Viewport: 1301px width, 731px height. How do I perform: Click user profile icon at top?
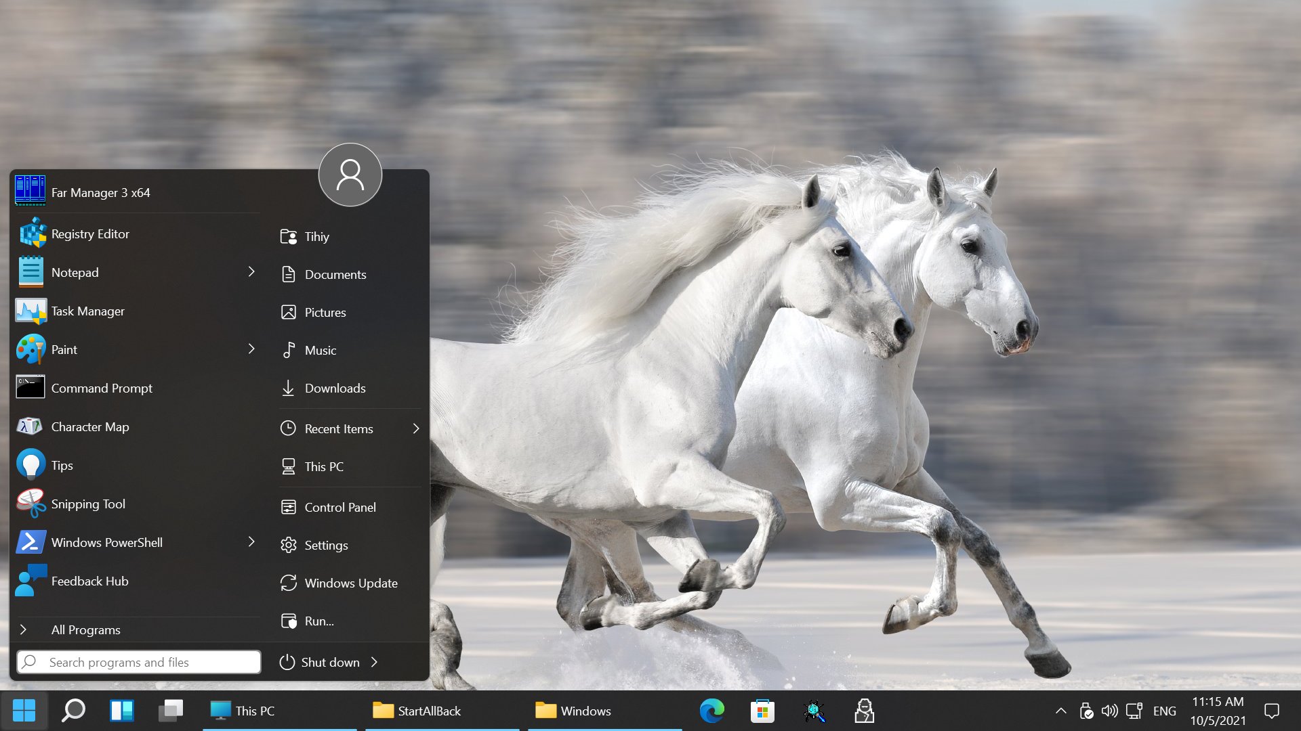pos(348,175)
